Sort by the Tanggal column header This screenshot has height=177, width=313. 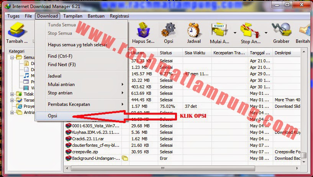[260, 53]
